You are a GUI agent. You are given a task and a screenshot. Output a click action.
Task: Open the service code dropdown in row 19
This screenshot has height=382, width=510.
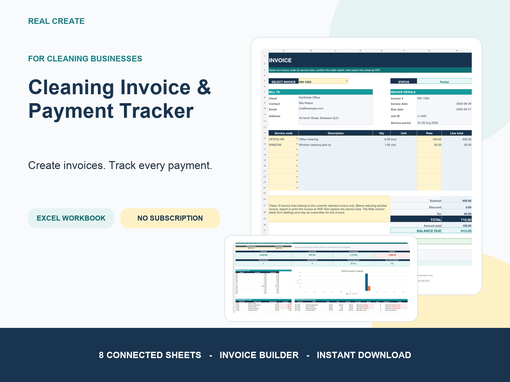297,160
